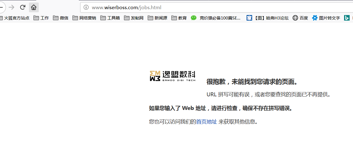This screenshot has height=145, width=353.
Task: Click the WeChat green bookmark icon
Action: [194, 18]
